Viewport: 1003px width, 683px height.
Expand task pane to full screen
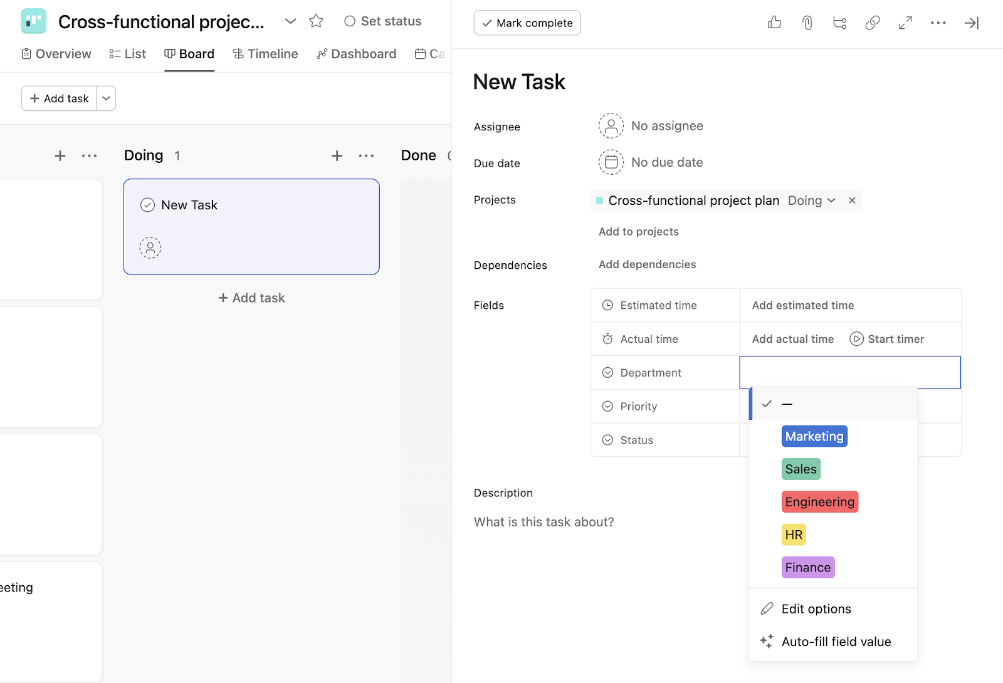tap(905, 23)
